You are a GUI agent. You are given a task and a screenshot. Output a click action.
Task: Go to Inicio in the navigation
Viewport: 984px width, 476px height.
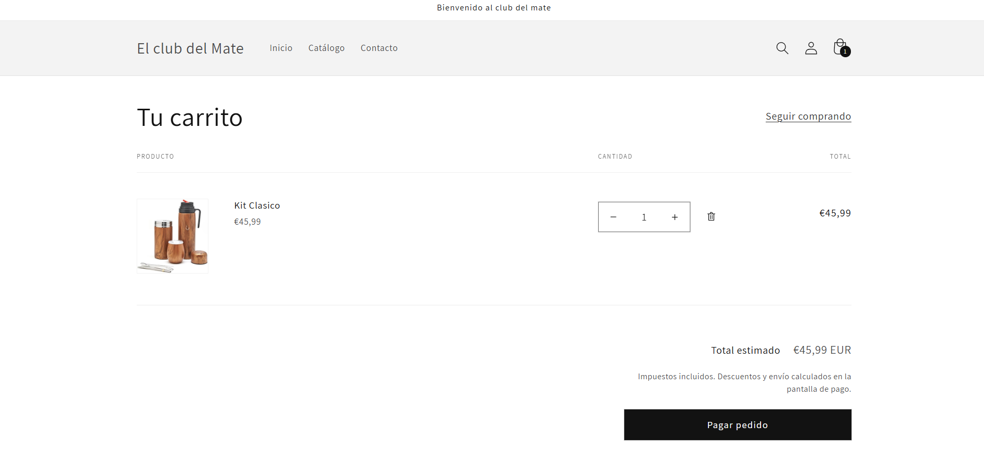point(281,48)
